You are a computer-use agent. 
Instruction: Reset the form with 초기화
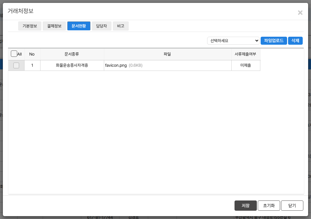[x=269, y=206]
